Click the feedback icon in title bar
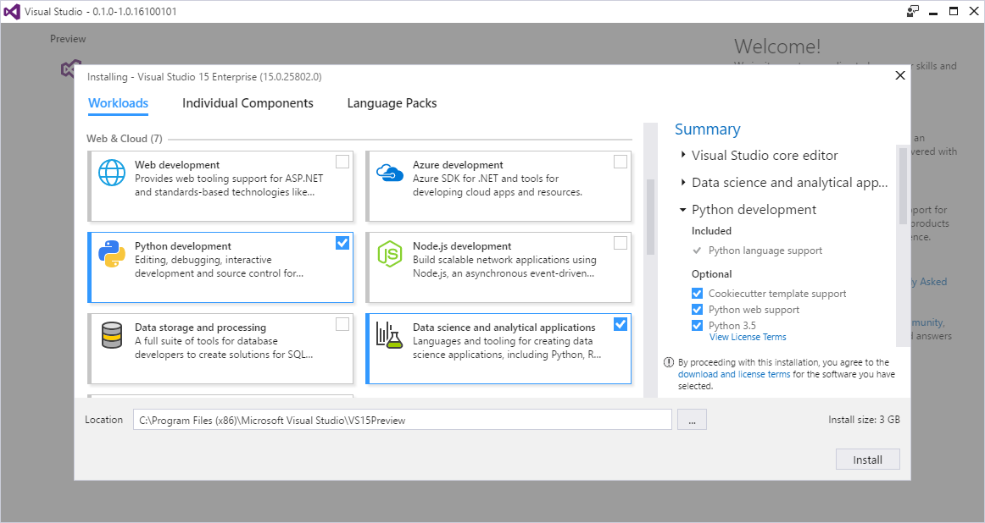Viewport: 985px width, 523px height. point(913,11)
